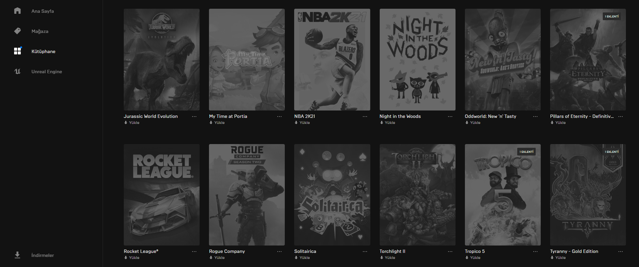Open the Rocket League options menu
The width and height of the screenshot is (639, 267).
pyautogui.click(x=194, y=252)
